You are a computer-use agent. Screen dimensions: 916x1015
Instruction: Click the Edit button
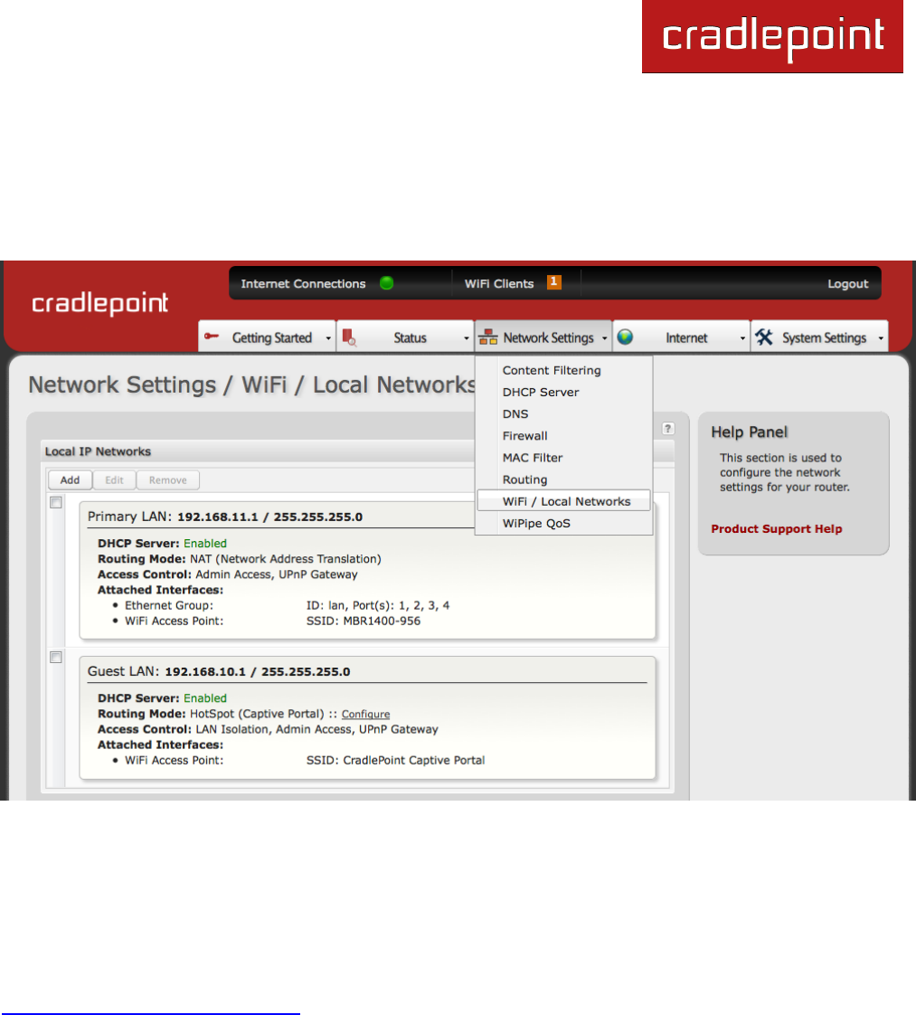click(x=114, y=479)
